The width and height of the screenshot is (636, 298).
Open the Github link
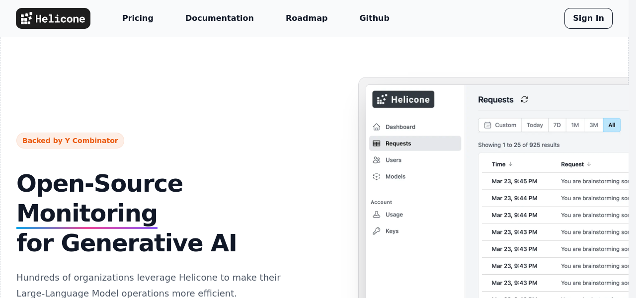pyautogui.click(x=374, y=18)
